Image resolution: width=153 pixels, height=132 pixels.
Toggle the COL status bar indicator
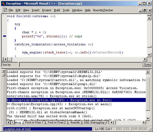pos(127,129)
